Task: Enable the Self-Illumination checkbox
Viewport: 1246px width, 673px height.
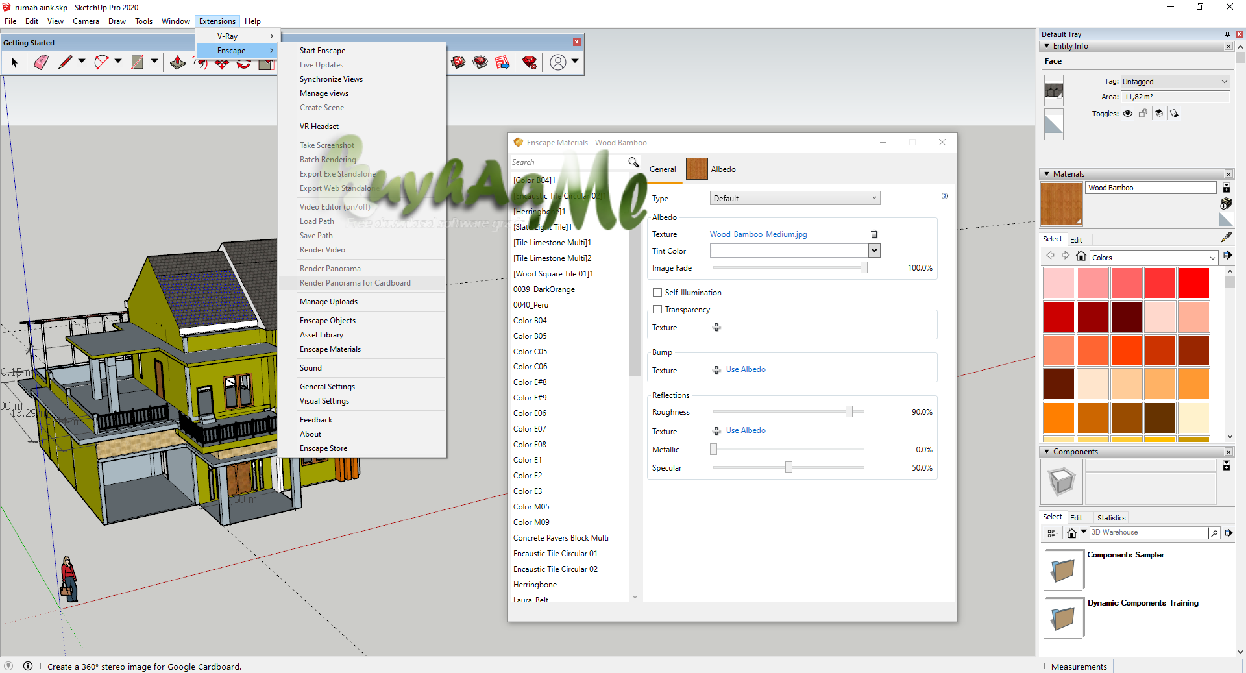Action: (x=657, y=293)
